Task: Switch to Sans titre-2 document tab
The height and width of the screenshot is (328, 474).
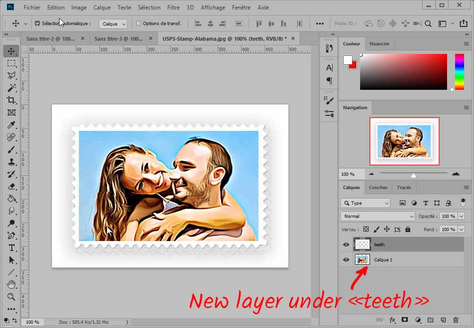Action: (x=51, y=39)
